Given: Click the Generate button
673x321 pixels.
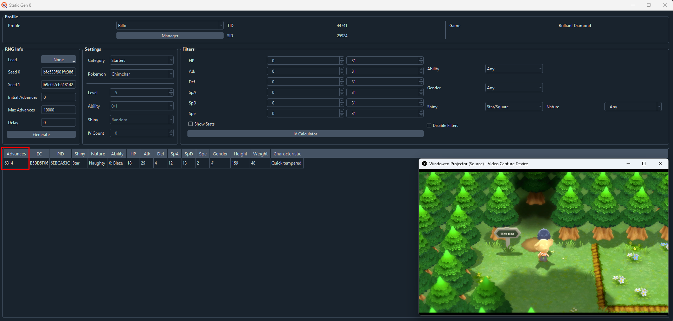Looking at the screenshot, I should coord(41,134).
